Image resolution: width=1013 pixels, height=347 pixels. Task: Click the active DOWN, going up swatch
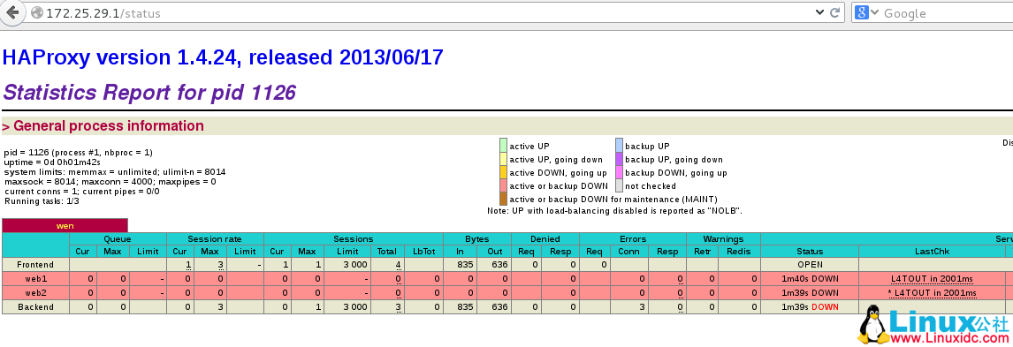[x=503, y=172]
